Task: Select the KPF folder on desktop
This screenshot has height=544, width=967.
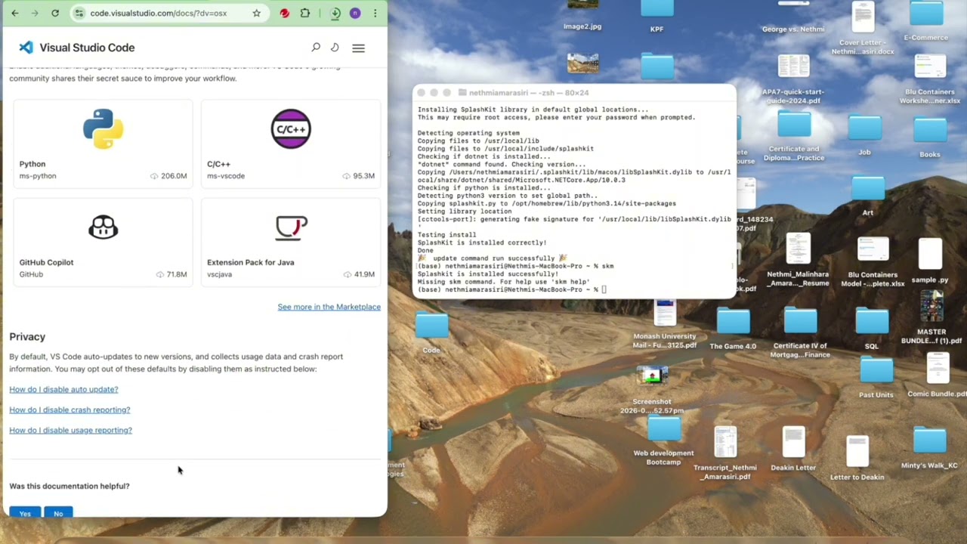Action: [657, 17]
